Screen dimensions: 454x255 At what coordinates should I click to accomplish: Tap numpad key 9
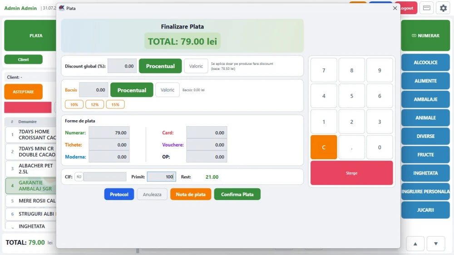[x=380, y=70]
